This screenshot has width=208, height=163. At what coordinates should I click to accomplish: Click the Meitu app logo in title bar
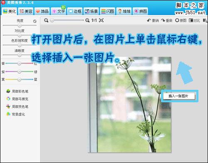point(3,2)
